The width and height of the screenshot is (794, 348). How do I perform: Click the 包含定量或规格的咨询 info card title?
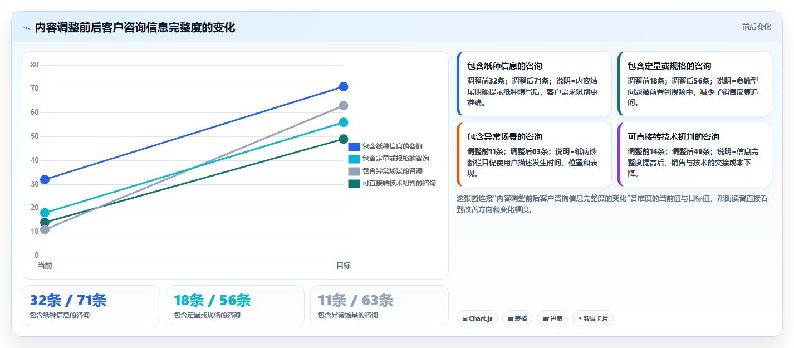(x=669, y=66)
